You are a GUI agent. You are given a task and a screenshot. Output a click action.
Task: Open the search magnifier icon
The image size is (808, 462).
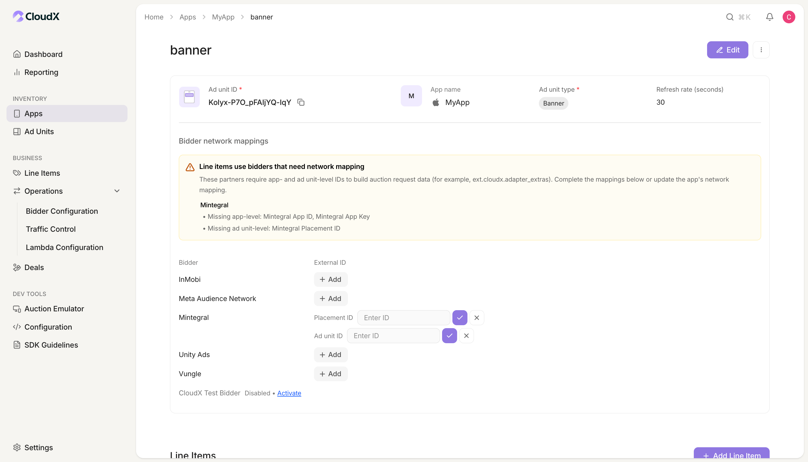point(730,17)
